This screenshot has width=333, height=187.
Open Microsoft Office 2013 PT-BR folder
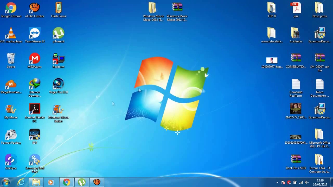319,138
